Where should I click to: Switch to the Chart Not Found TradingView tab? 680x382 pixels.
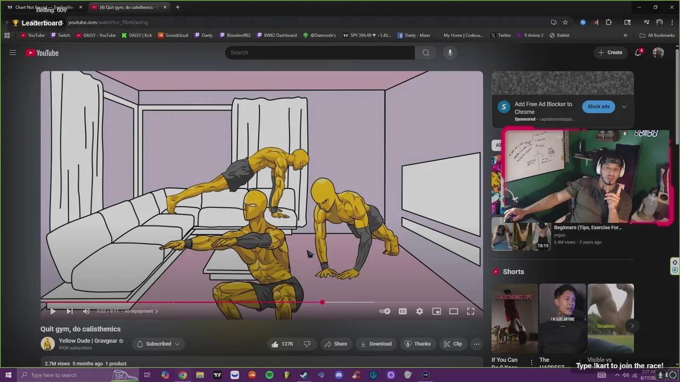44,7
